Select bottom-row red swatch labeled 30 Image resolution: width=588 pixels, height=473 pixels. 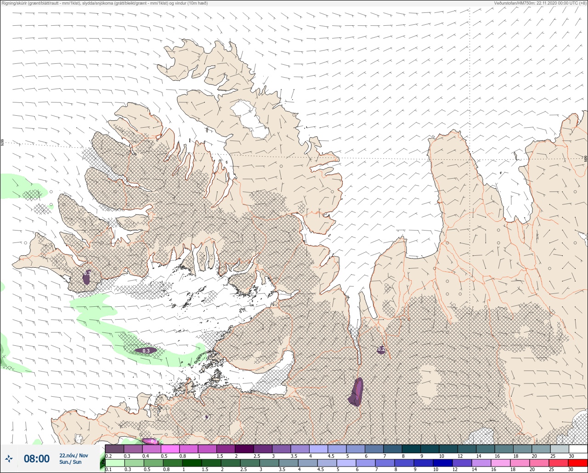point(578,462)
